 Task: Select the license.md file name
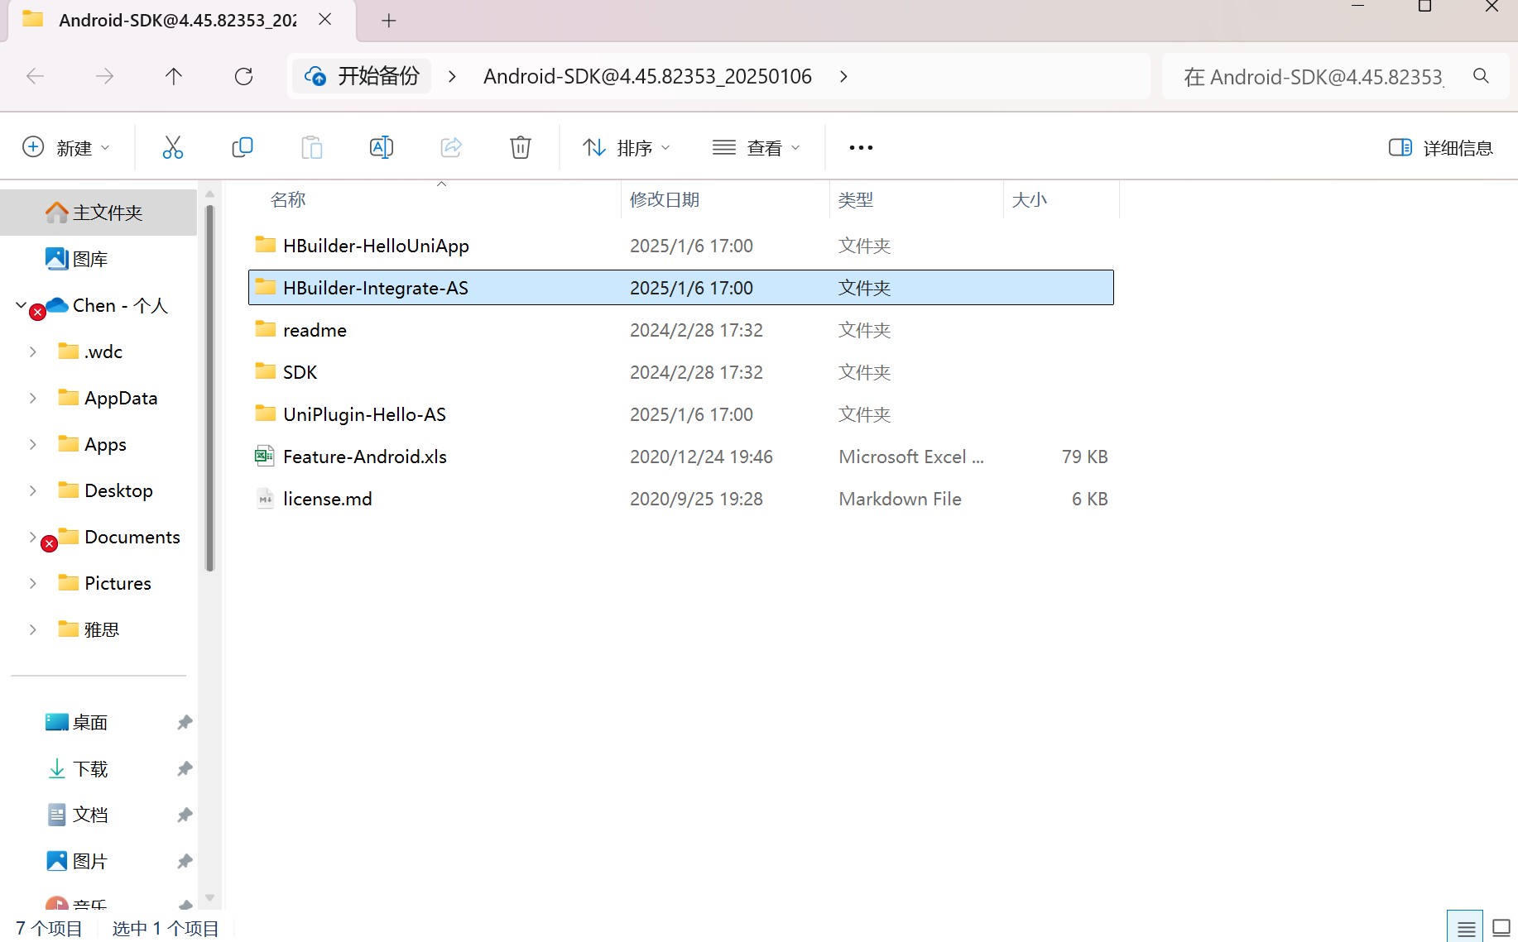tap(327, 499)
